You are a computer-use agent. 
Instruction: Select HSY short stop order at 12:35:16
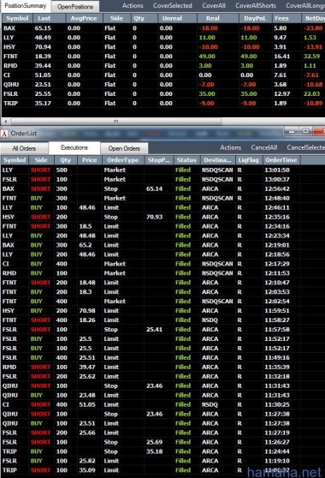tap(162, 217)
